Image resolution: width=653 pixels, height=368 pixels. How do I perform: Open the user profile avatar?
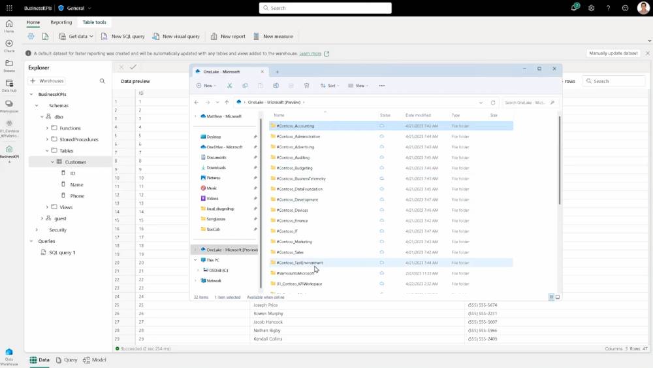point(643,8)
